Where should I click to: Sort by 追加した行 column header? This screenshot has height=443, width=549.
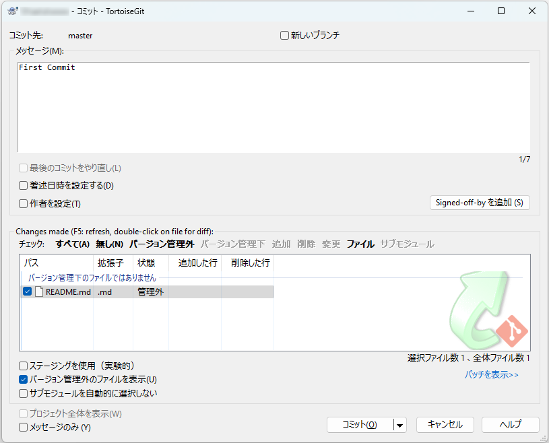pos(195,263)
